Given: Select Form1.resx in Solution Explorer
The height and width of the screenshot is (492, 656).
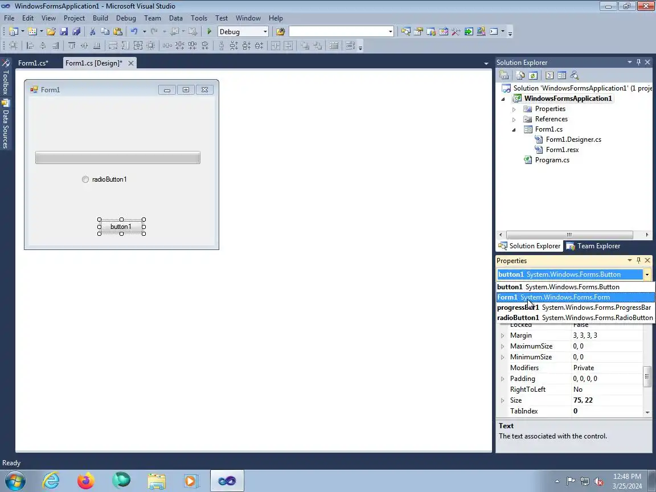Looking at the screenshot, I should [562, 150].
